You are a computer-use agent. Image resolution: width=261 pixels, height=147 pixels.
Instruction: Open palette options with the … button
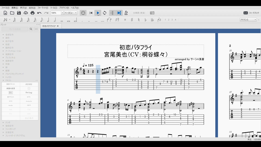click(x=36, y=29)
